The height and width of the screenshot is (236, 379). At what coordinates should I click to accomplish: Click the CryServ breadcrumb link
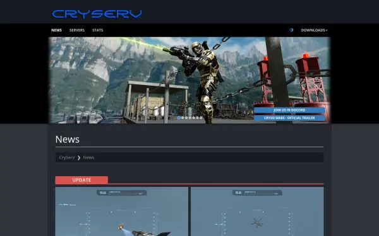67,157
